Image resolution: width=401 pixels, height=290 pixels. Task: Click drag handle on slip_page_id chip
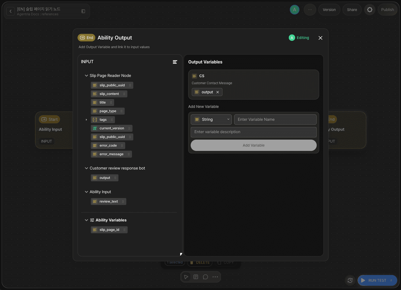tap(124, 230)
